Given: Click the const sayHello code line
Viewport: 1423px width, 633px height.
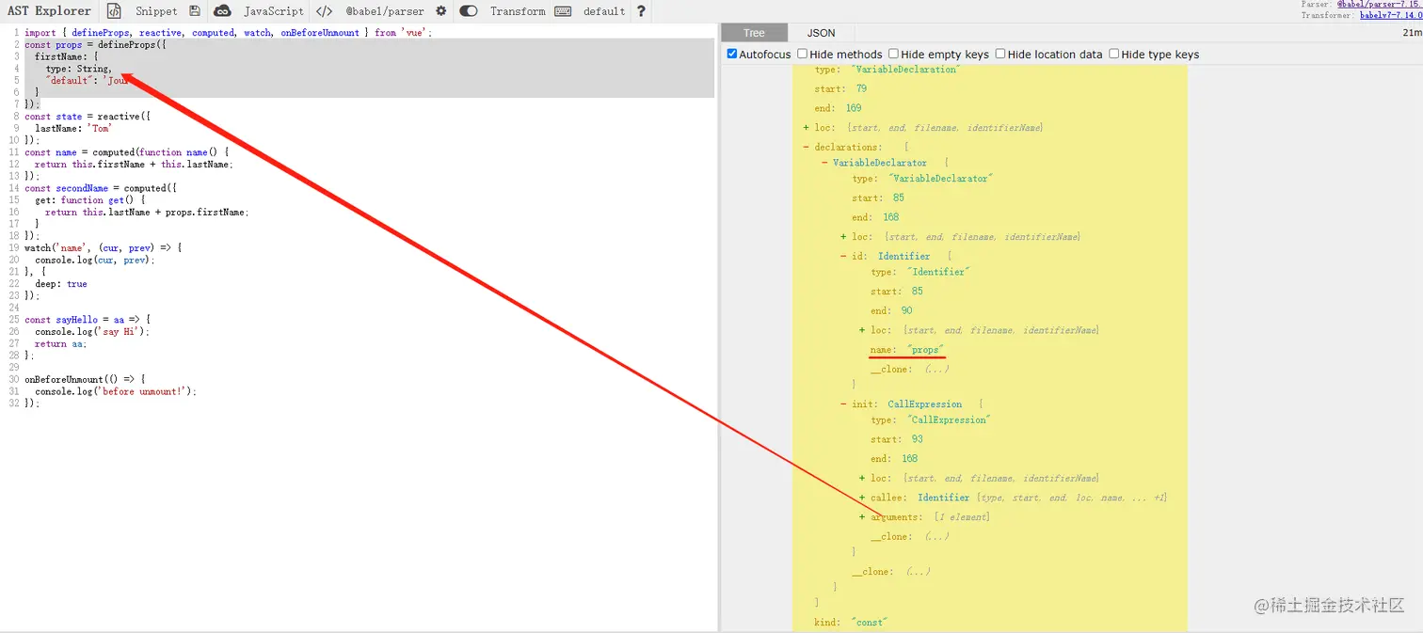Looking at the screenshot, I should pos(88,320).
